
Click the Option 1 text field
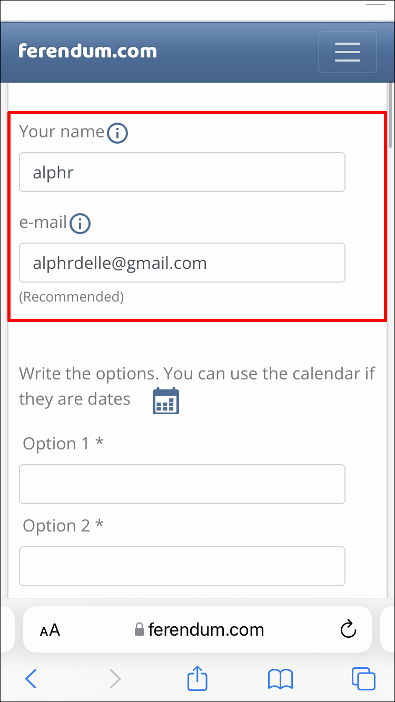pyautogui.click(x=182, y=484)
